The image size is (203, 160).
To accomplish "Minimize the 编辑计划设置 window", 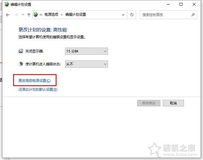I will click(x=168, y=4).
